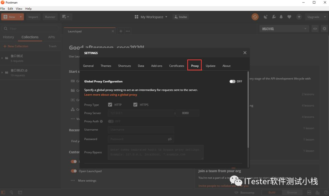This screenshot has height=196, width=329.
Task: Switch to the Certificates settings tab
Action: click(x=176, y=66)
